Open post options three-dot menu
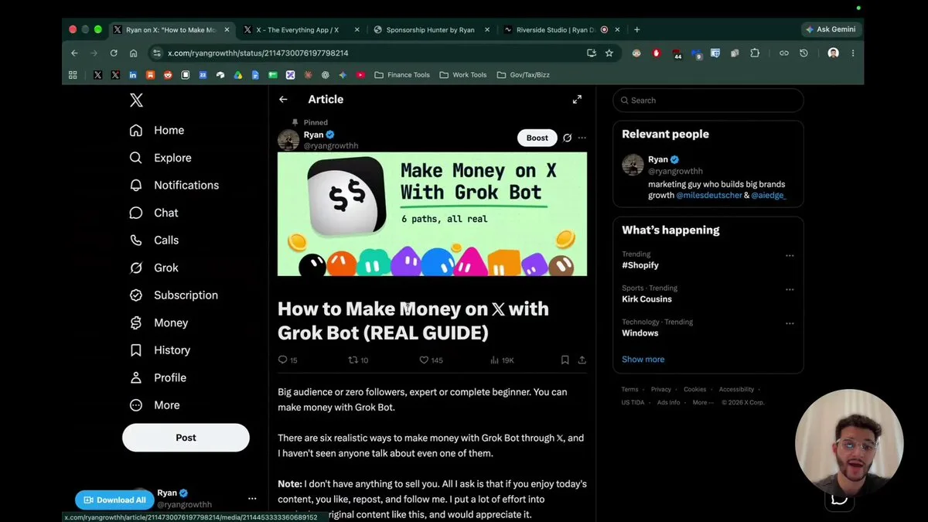This screenshot has height=522, width=928. (582, 138)
